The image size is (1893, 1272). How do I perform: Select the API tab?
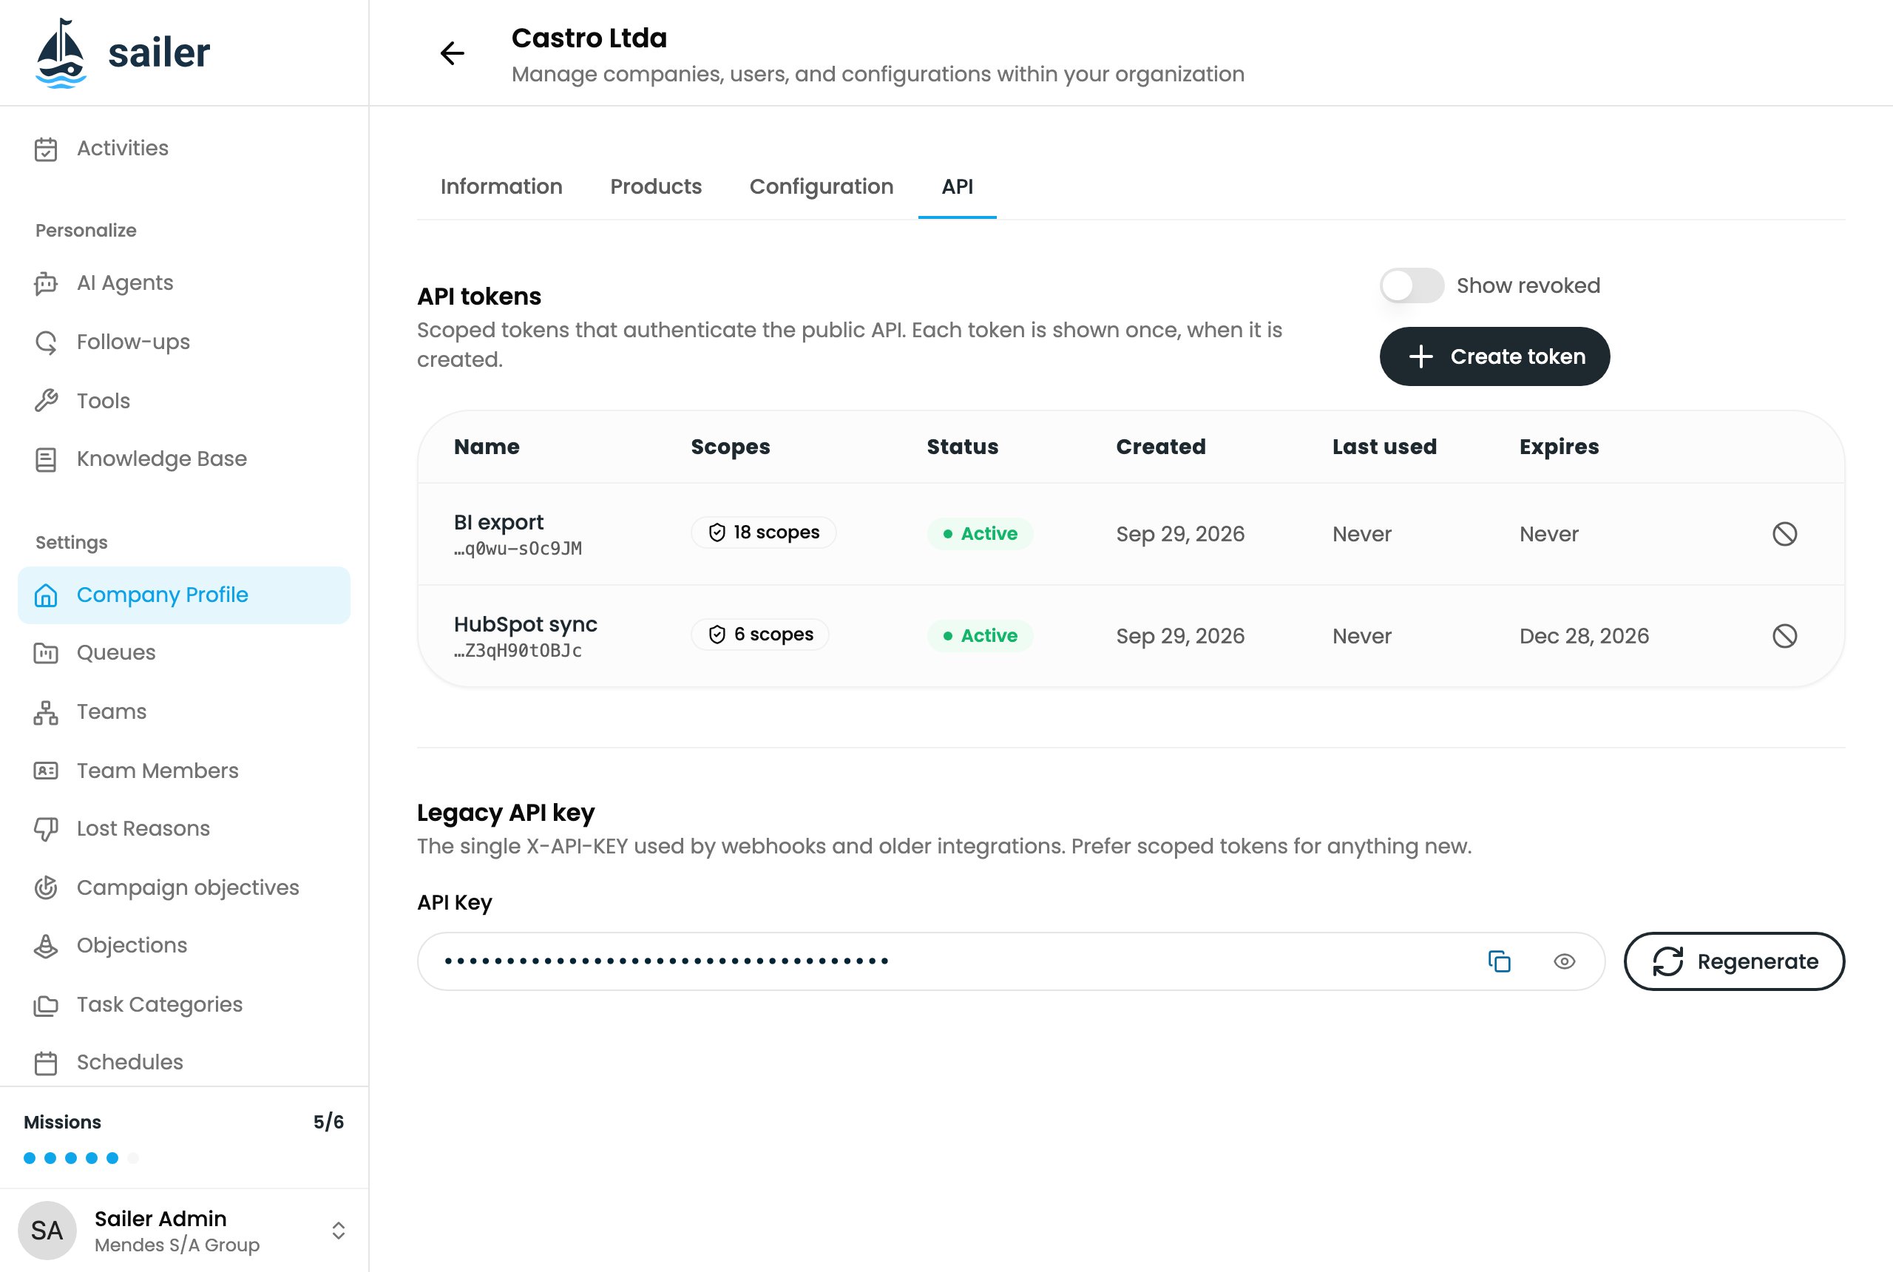coord(957,186)
